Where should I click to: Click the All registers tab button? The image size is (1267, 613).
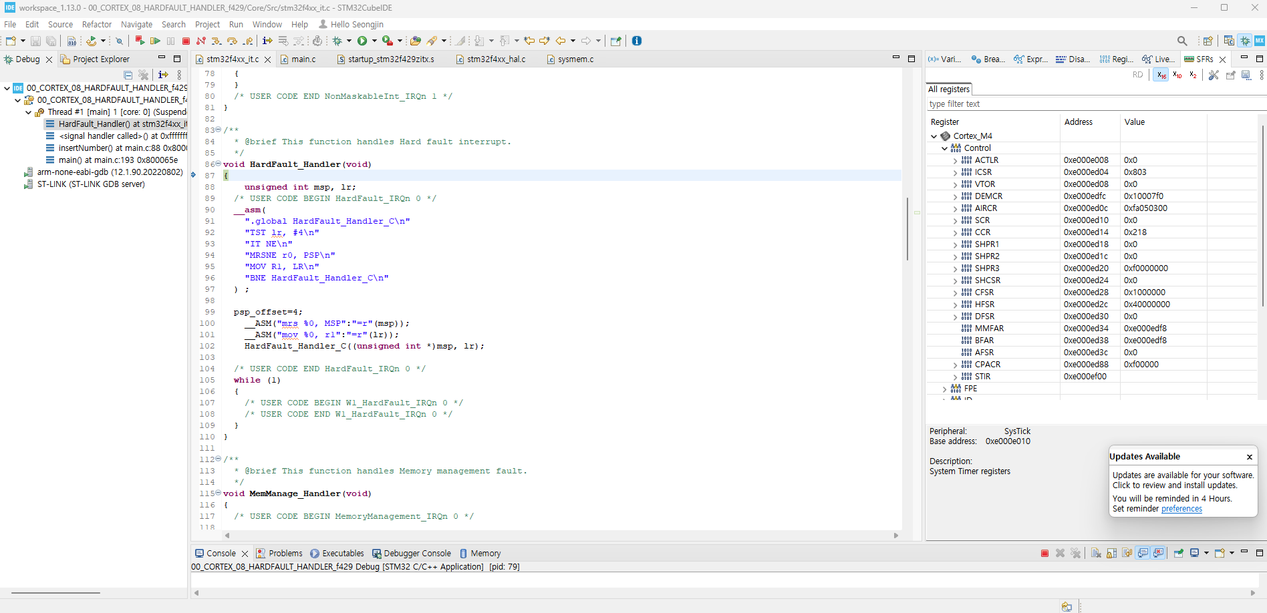949,89
